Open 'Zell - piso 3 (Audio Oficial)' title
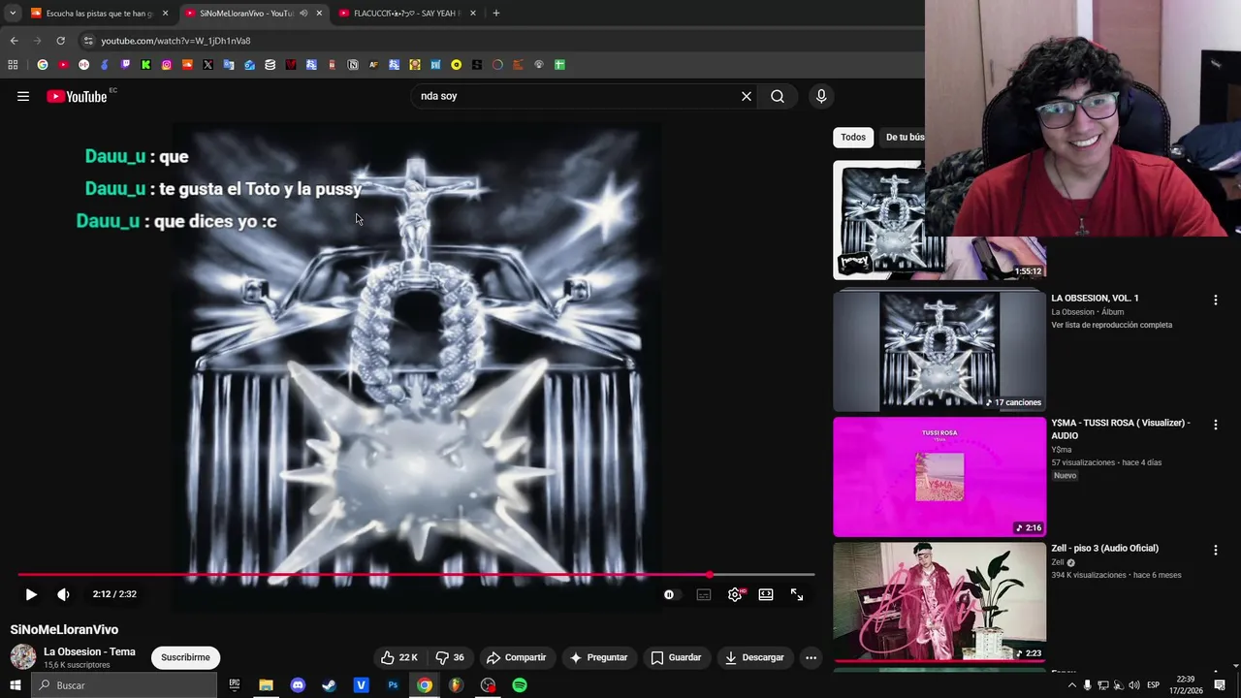1241x698 pixels. (1104, 548)
